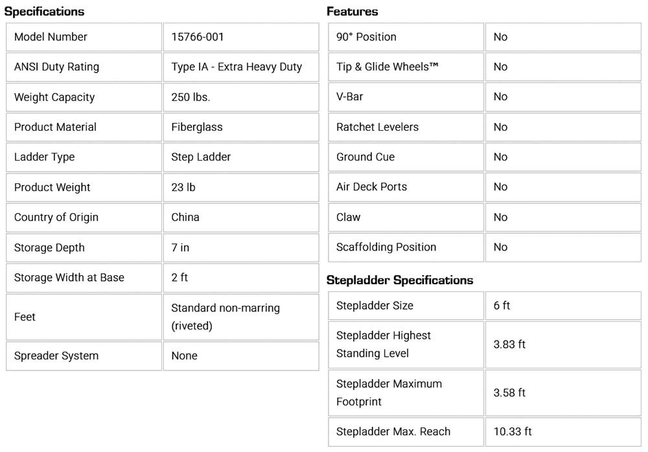Click the Storage Depth 7 in value
648x452 pixels.
click(180, 247)
